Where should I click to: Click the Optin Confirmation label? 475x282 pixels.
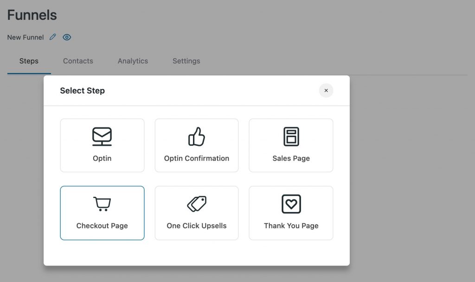pos(197,158)
